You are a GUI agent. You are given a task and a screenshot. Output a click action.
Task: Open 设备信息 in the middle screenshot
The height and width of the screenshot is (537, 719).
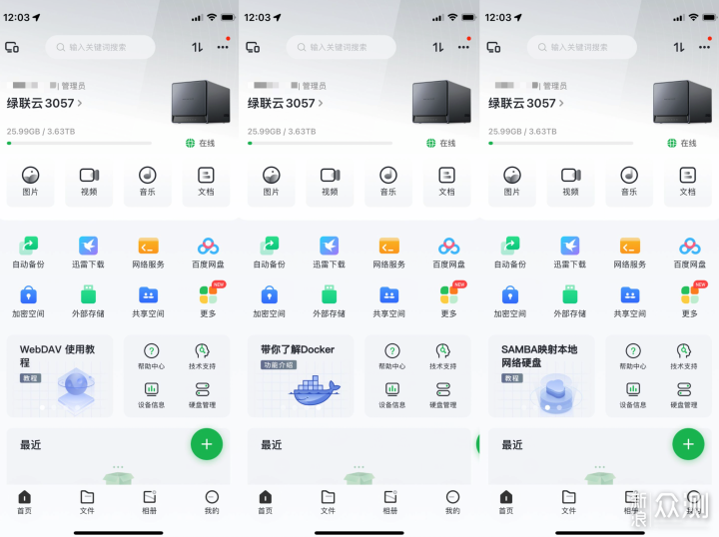392,395
